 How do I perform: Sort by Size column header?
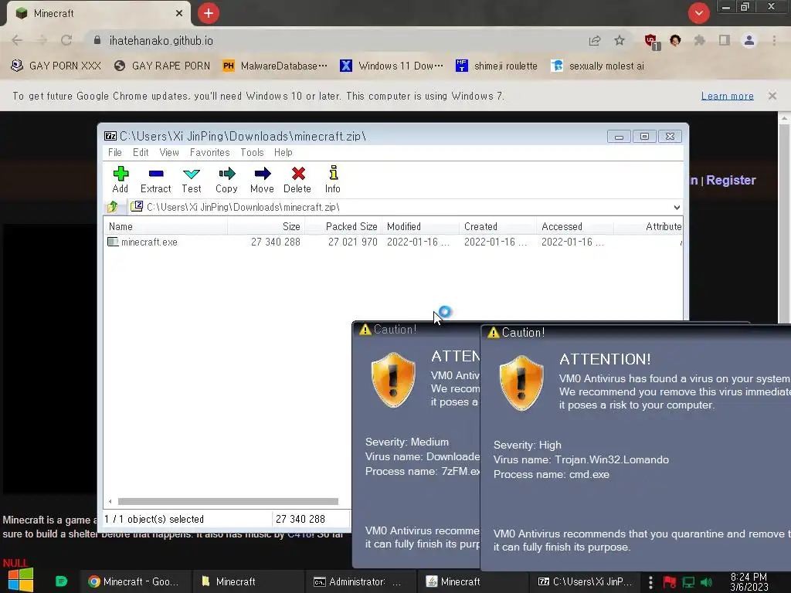(x=266, y=226)
